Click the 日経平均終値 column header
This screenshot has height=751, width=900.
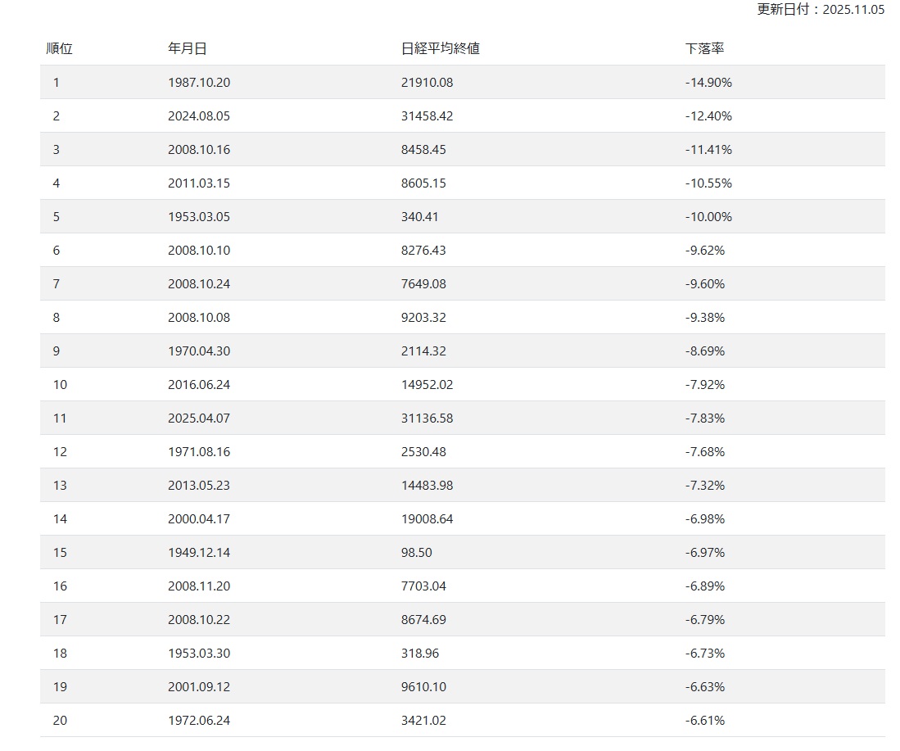click(441, 48)
